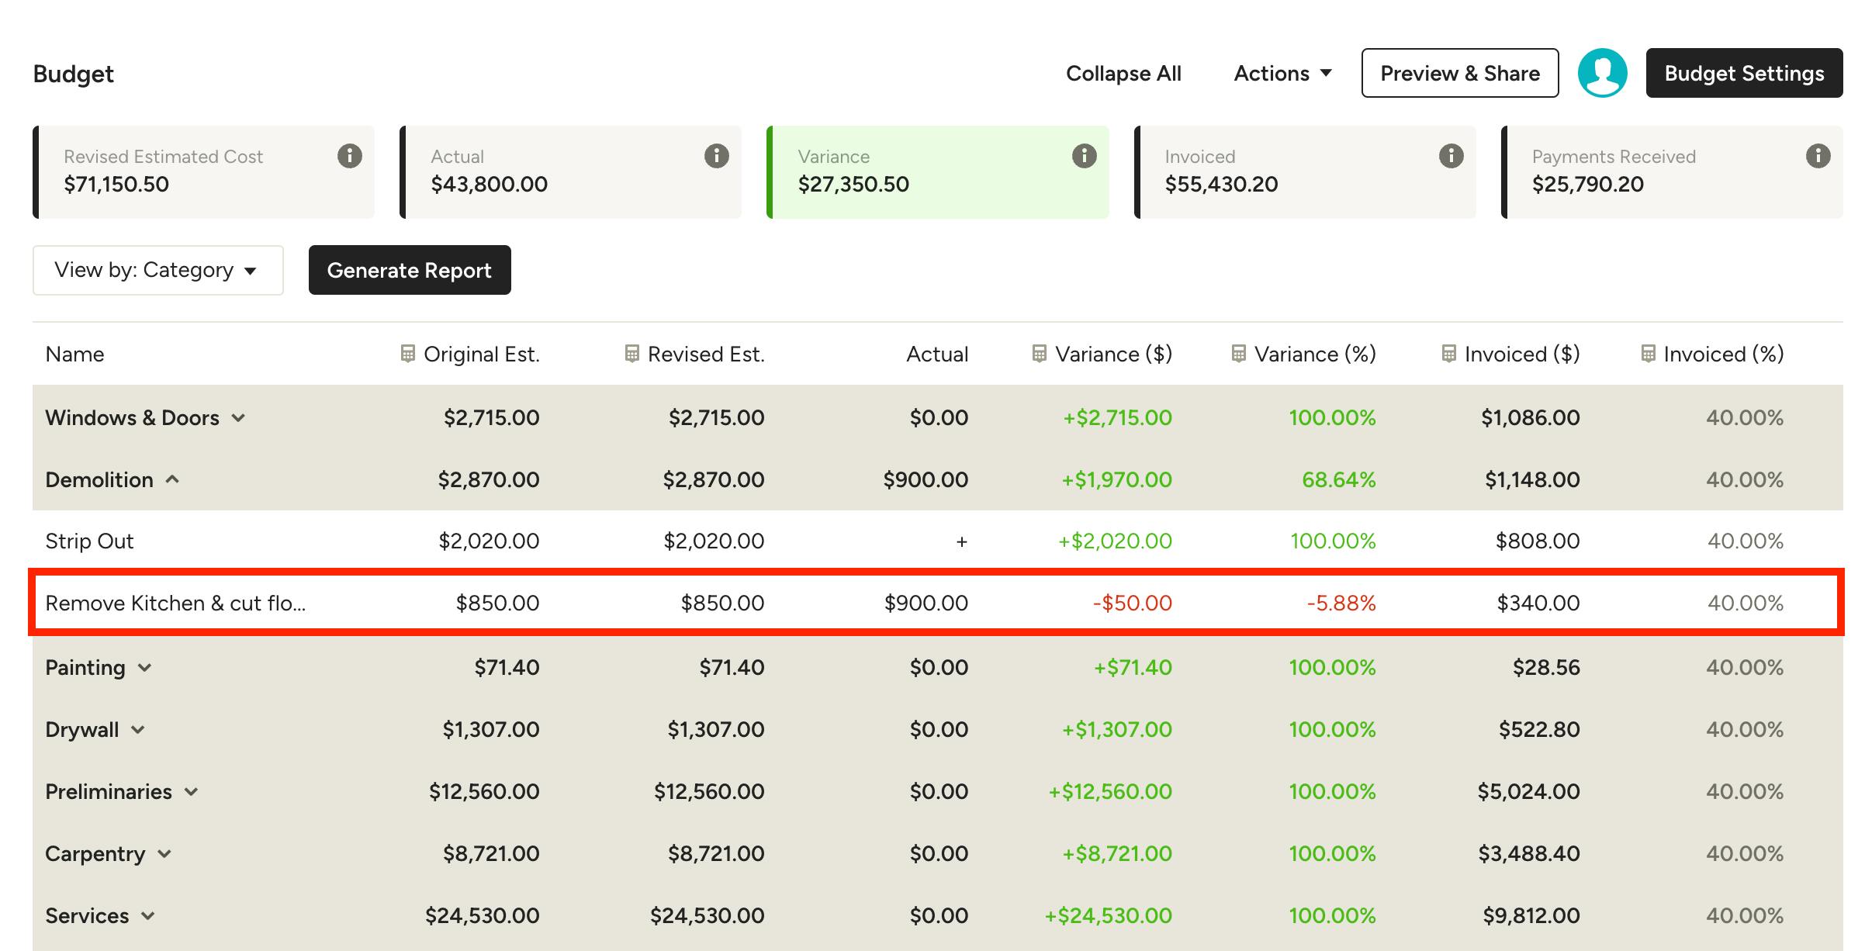Add actual cost via plus on Strip Out
The height and width of the screenshot is (951, 1865).
click(962, 541)
